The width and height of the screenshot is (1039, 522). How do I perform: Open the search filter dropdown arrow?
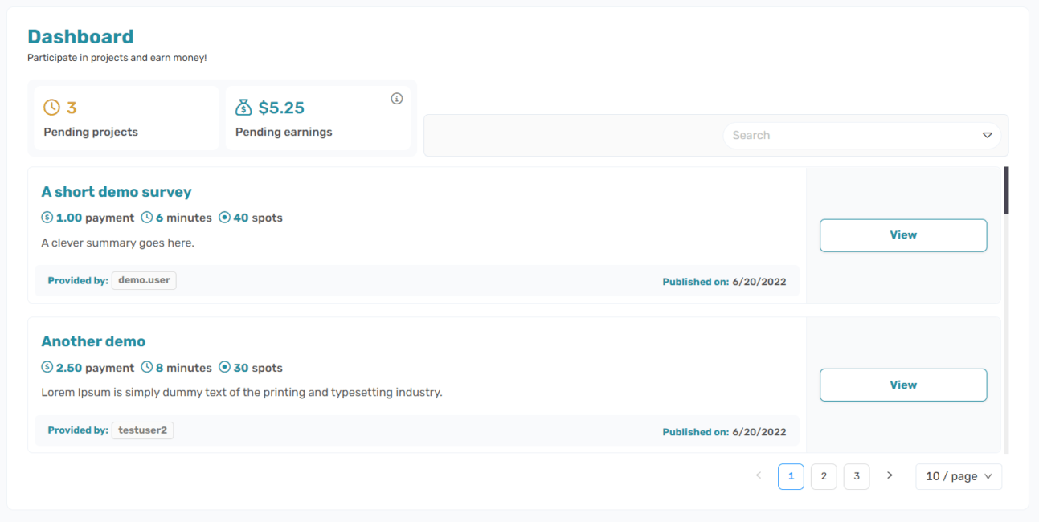tap(988, 136)
